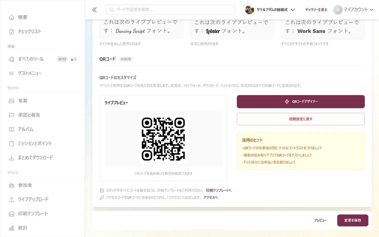Screen dimensions: 379x237
Task: Click 変更を保存 to save
Action: (x=353, y=220)
